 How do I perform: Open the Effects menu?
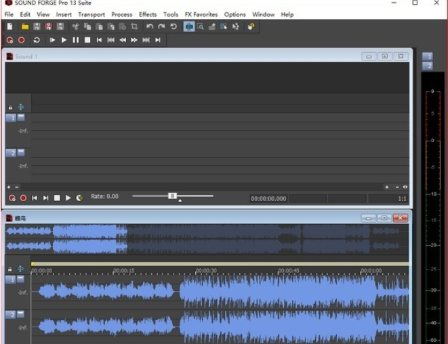[148, 14]
